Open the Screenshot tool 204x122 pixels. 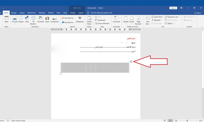click(x=54, y=20)
